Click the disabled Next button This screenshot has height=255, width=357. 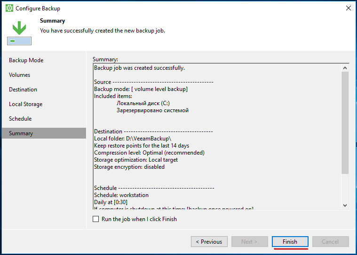[249, 242]
